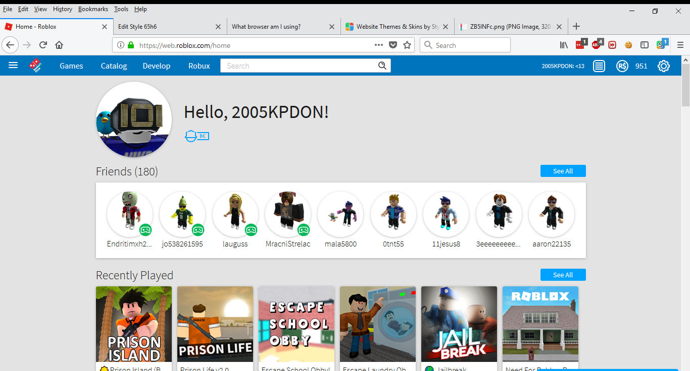This screenshot has height=371, width=690.
Task: Click the Roblox logo icon
Action: [35, 66]
